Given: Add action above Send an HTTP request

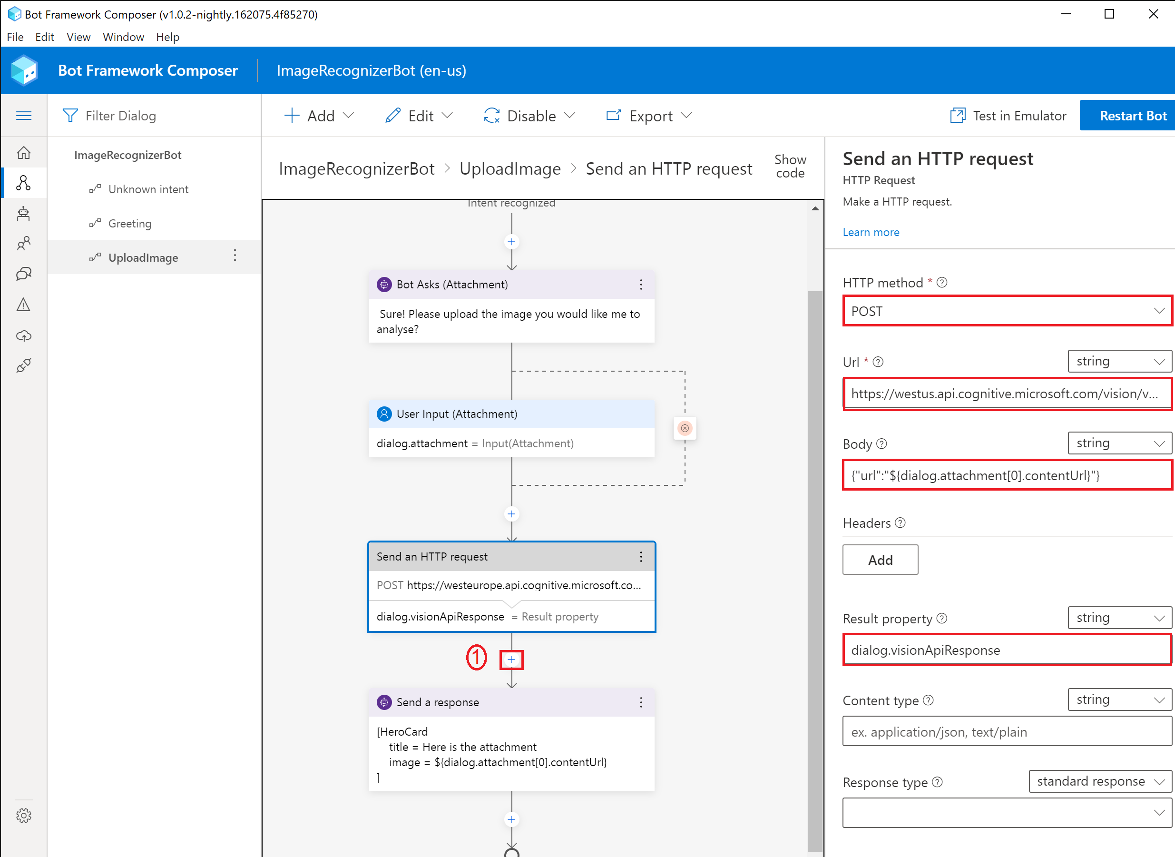Looking at the screenshot, I should click(511, 514).
